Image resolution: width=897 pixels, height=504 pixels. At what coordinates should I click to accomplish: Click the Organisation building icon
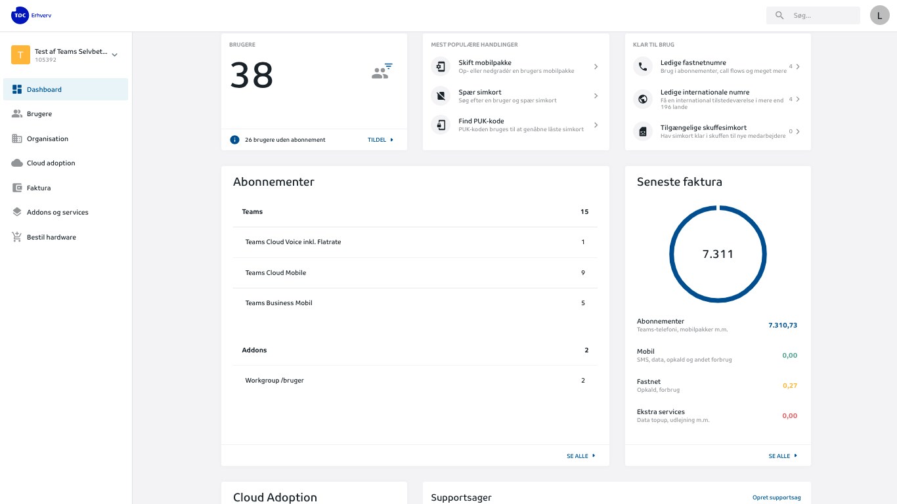click(x=17, y=138)
